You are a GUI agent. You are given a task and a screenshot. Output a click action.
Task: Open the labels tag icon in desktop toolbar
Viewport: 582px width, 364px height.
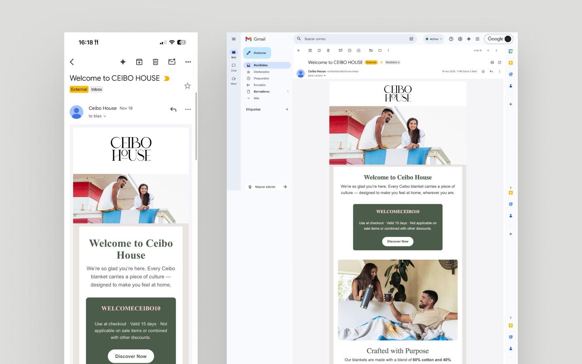pyautogui.click(x=380, y=51)
